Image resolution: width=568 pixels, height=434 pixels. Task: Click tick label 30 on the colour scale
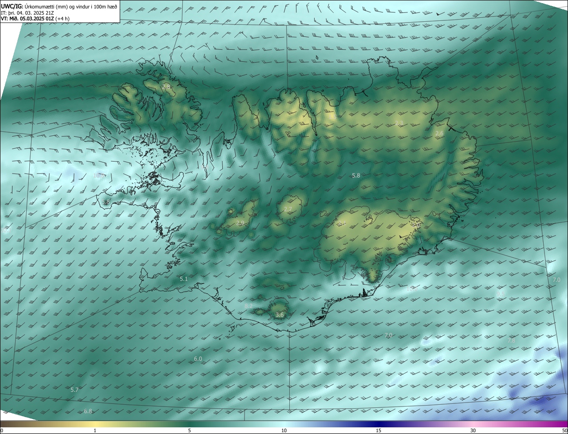[473, 430]
